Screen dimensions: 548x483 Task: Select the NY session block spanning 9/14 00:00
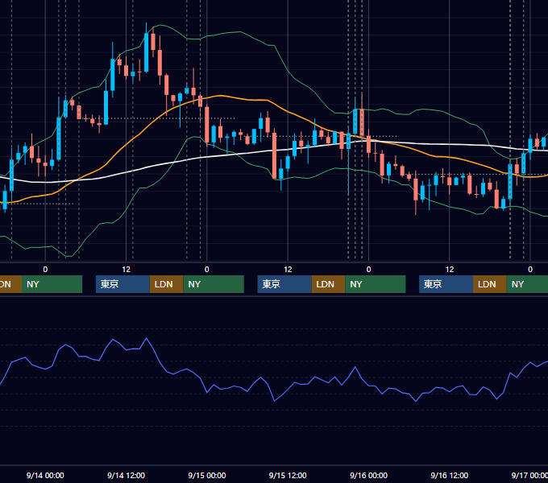point(52,284)
